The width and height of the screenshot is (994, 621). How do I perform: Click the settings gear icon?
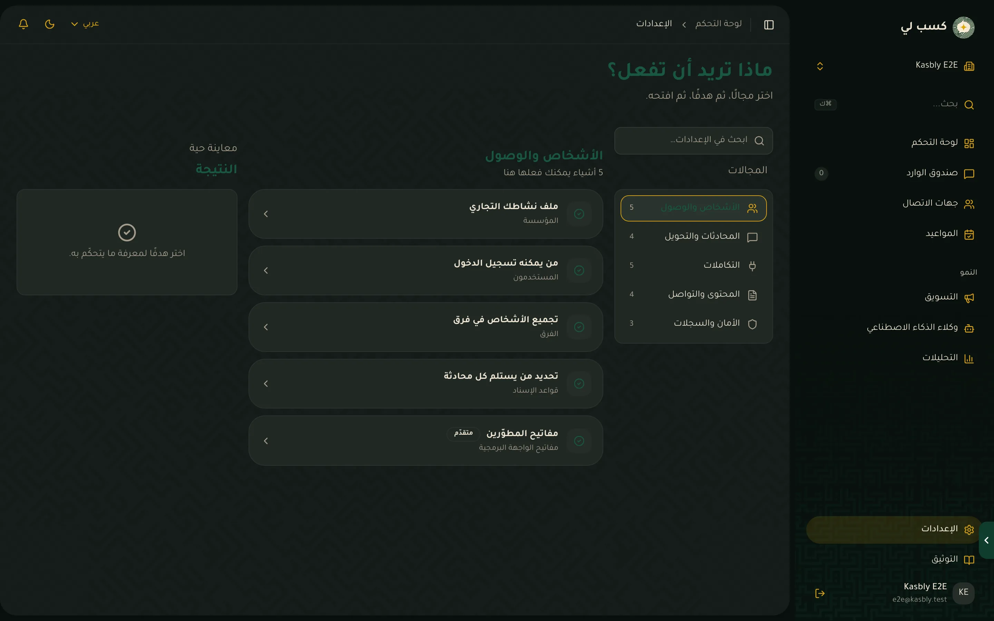(x=969, y=530)
